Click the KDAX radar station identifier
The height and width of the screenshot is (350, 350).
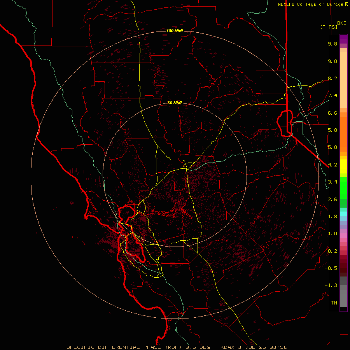(x=227, y=347)
